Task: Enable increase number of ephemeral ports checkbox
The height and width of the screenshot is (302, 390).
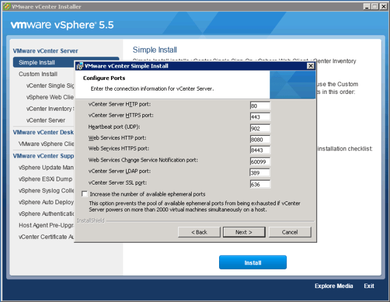Action: pyautogui.click(x=85, y=194)
